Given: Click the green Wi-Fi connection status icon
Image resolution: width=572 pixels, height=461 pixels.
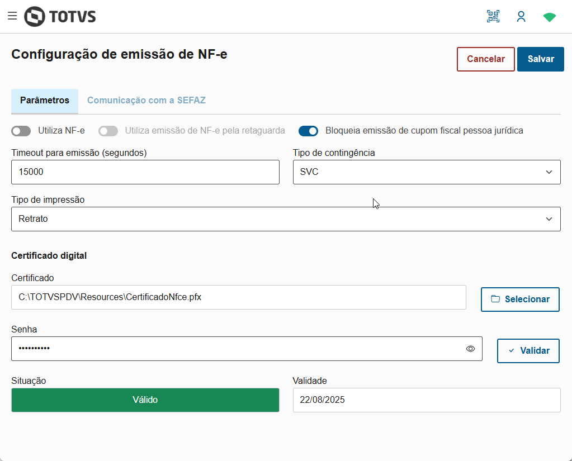Looking at the screenshot, I should (550, 17).
